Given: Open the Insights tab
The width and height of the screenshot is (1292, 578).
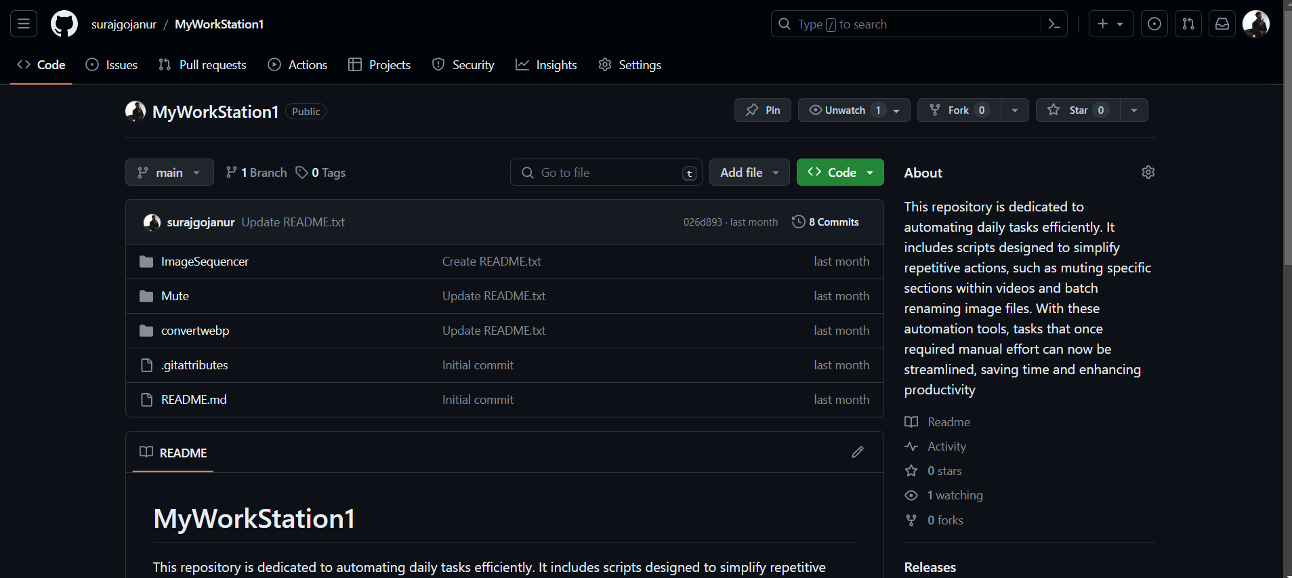Looking at the screenshot, I should coord(546,65).
